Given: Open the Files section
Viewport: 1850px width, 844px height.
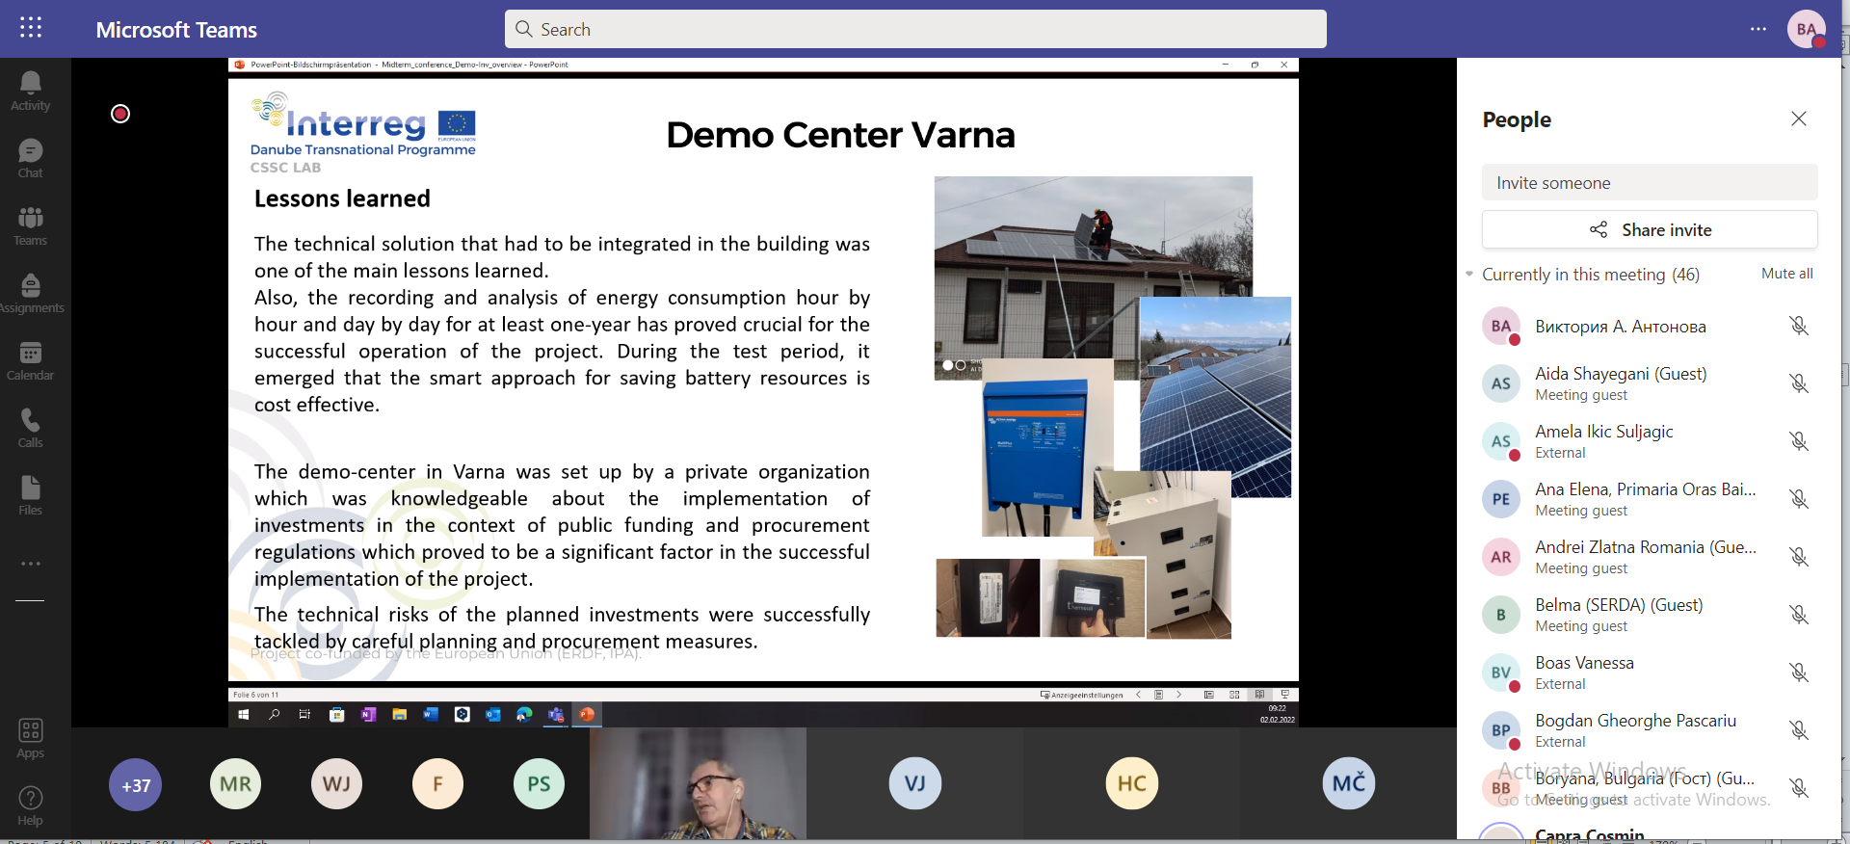Looking at the screenshot, I should coord(31,496).
